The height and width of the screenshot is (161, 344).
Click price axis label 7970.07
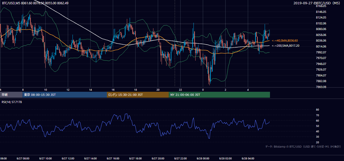pyautogui.click(x=321, y=58)
